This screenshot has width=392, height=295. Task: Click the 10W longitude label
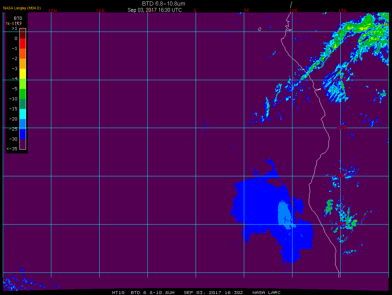[100, 10]
